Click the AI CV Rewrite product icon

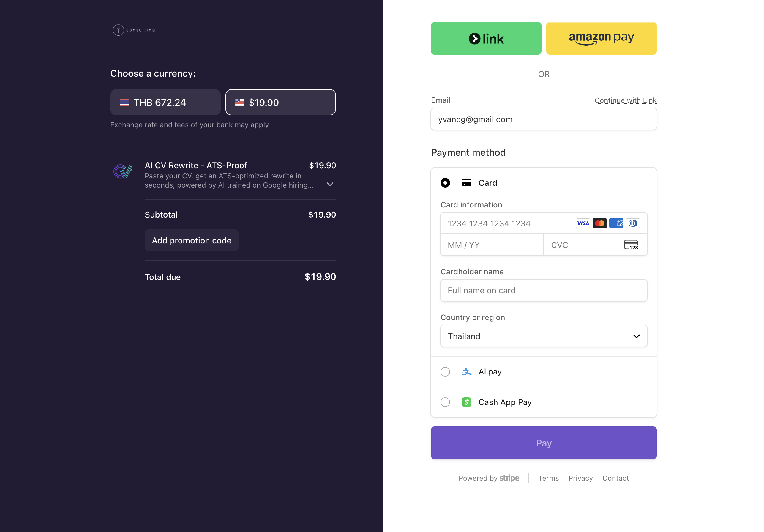click(123, 171)
